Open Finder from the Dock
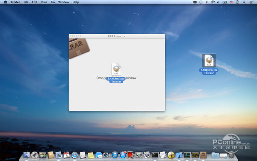257x161 pixels. 26,155
